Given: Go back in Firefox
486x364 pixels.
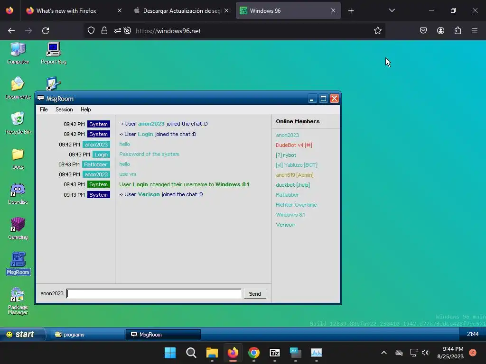Looking at the screenshot, I should pos(11,31).
